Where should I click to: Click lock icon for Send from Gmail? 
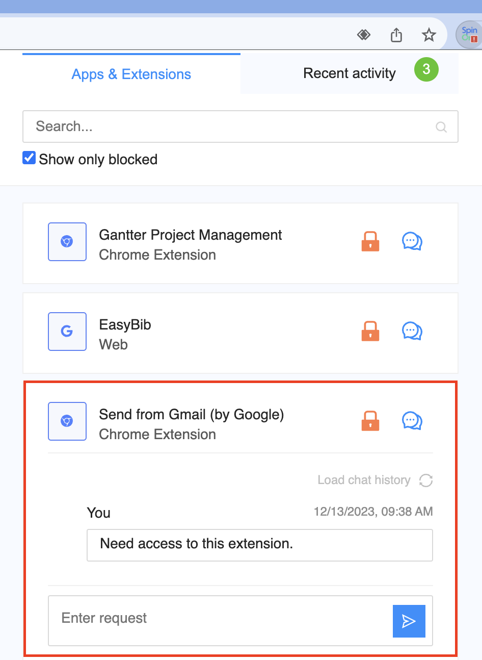(370, 421)
